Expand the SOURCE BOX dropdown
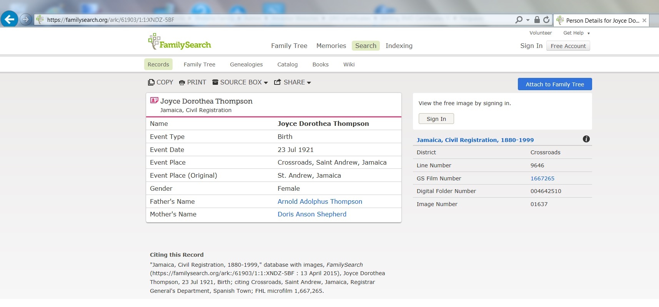 click(x=240, y=83)
